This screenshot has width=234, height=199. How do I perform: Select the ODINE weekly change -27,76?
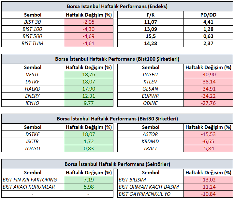pyautogui.click(x=208, y=103)
